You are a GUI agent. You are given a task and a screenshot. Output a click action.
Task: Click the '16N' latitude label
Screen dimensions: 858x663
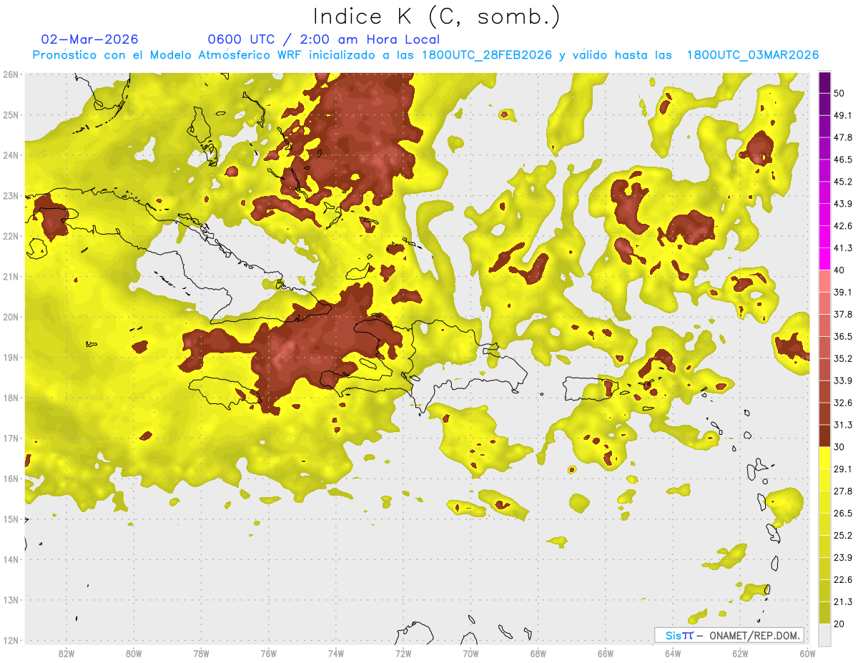click(11, 479)
